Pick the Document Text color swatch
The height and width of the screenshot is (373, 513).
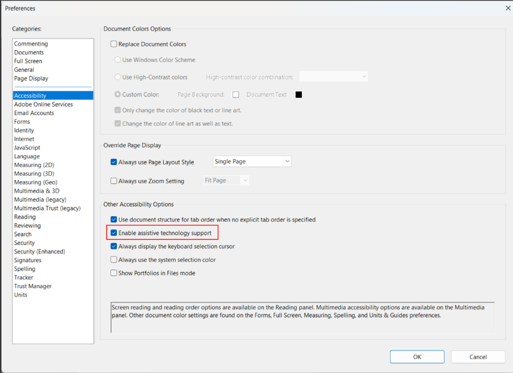(x=298, y=94)
